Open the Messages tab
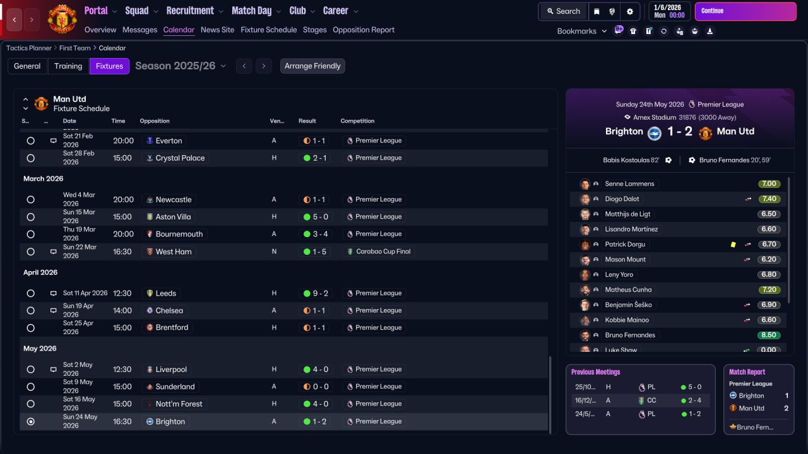Viewport: 808px width, 454px height. 140,30
